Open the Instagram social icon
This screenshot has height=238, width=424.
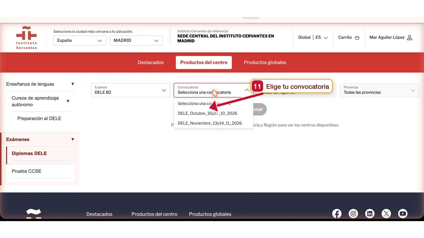pos(353,213)
